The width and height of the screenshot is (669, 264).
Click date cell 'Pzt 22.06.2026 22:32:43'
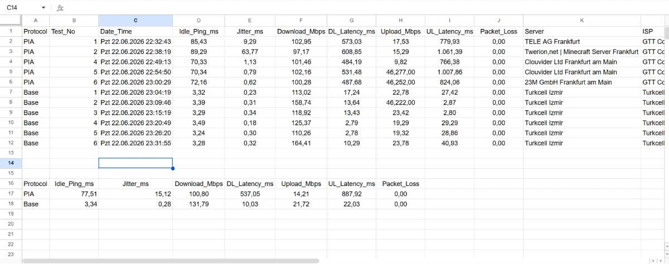[135, 41]
